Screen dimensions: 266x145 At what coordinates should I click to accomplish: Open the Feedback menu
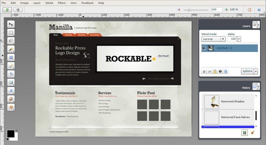pyautogui.click(x=87, y=3)
